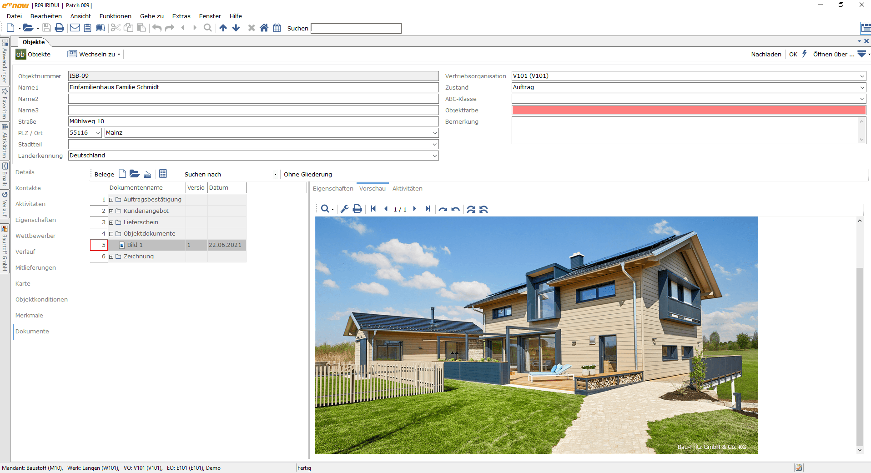Print the preview using printer icon

[x=357, y=209]
